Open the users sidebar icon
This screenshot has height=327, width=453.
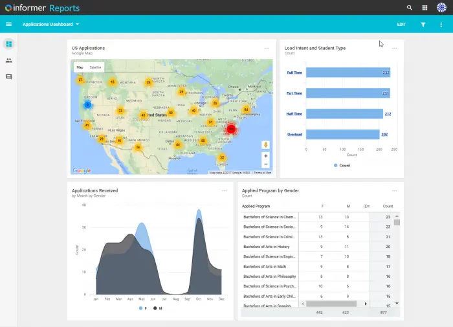(x=9, y=60)
